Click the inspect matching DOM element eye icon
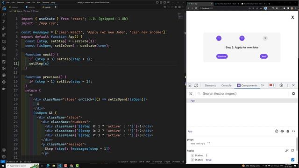The height and width of the screenshot is (168, 299). 282,131
